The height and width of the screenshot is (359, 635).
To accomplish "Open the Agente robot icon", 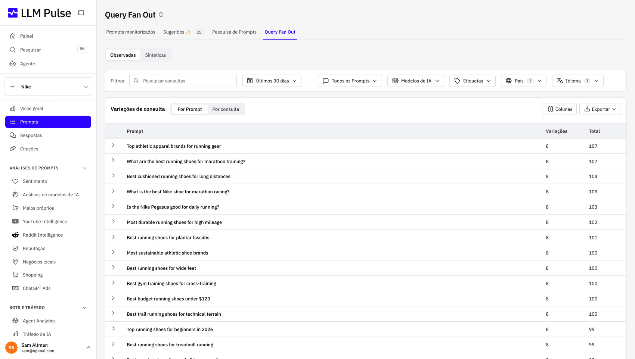I will coord(13,63).
